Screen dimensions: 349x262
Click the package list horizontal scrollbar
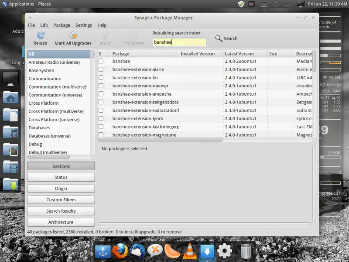point(160,140)
